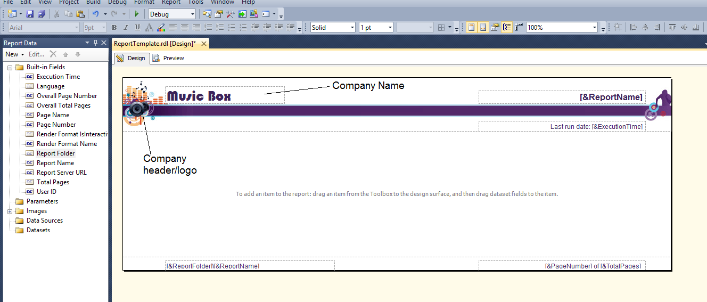707x302 pixels.
Task: Select the Execution Time built-in field
Action: click(58, 77)
